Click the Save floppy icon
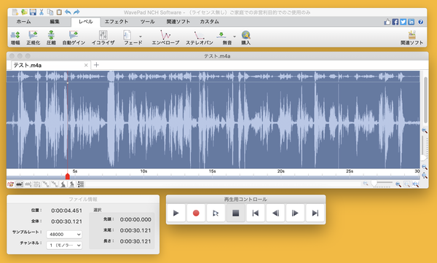This screenshot has width=437, height=263. [33, 12]
